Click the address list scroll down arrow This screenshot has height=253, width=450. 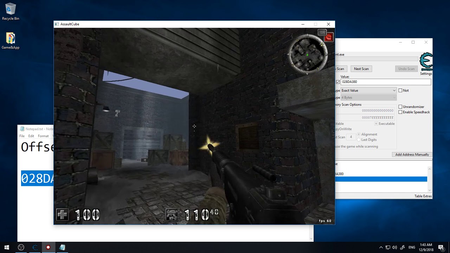pyautogui.click(x=430, y=190)
